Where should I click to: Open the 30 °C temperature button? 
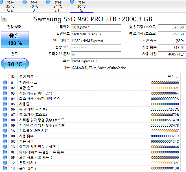15,64
